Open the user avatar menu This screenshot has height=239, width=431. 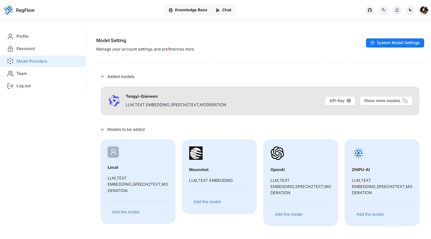(424, 10)
